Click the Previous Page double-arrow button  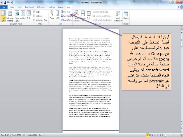(182, 125)
